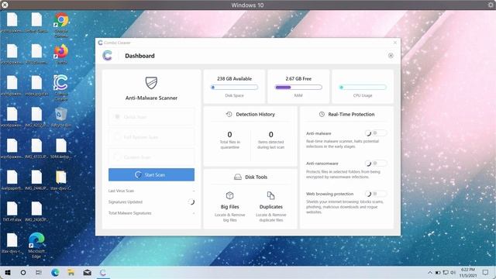
Task: Click the 2.67 GB Free label
Action: coord(298,78)
